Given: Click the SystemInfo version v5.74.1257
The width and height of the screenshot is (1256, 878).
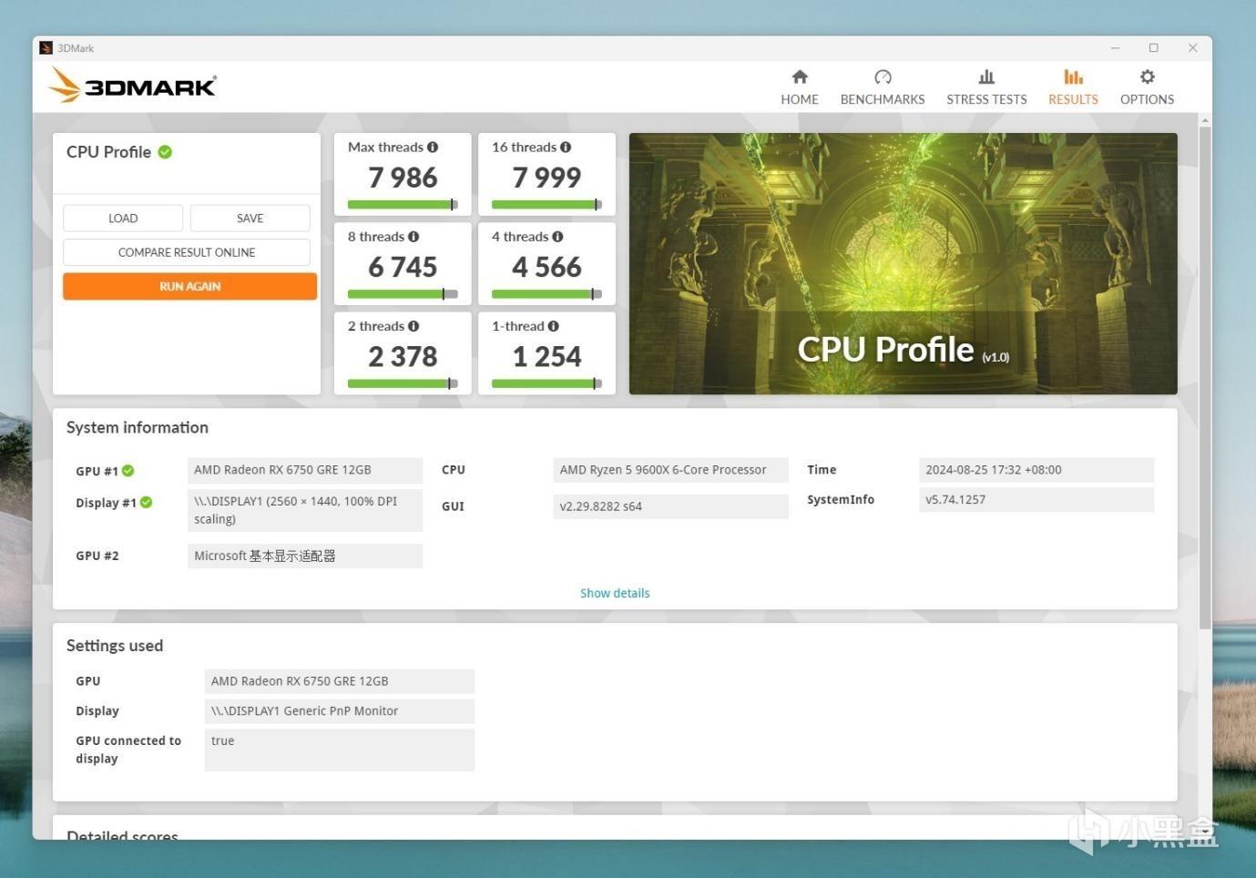Looking at the screenshot, I should [1036, 499].
